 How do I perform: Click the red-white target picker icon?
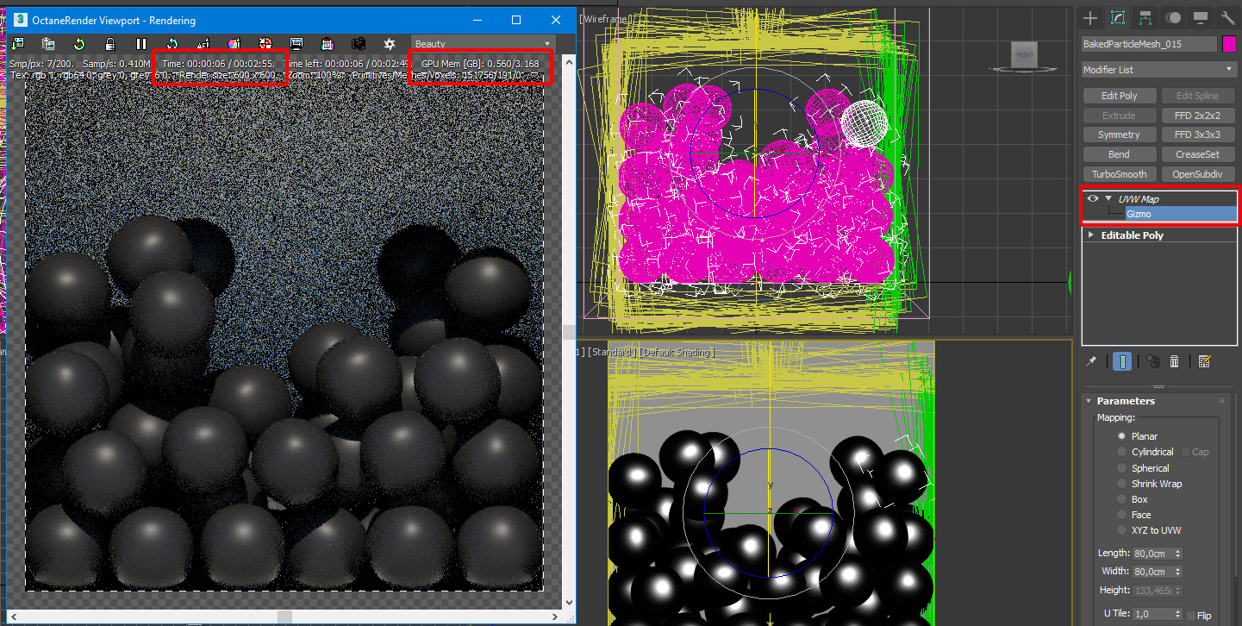coord(265,44)
